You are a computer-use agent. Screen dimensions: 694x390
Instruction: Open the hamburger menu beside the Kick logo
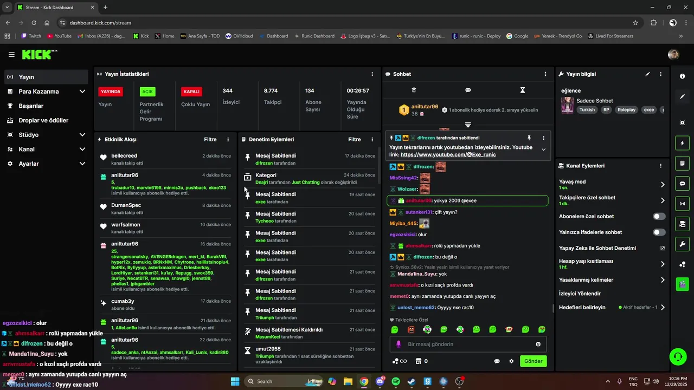tap(11, 55)
